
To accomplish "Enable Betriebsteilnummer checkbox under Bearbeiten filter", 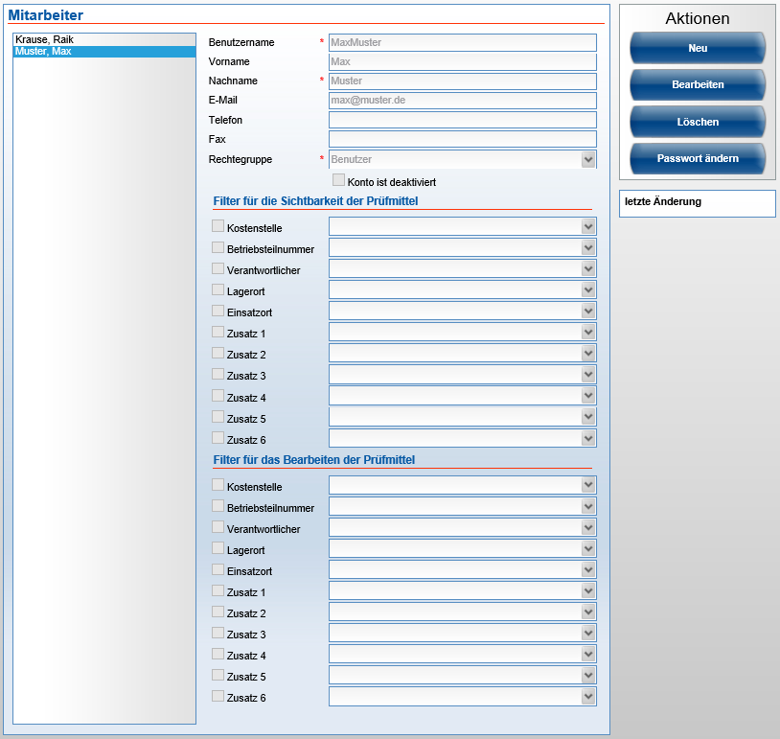I will [x=218, y=505].
